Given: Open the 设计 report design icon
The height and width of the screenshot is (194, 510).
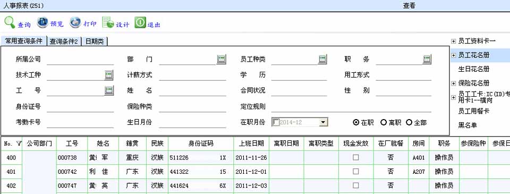Looking at the screenshot, I should [108, 22].
